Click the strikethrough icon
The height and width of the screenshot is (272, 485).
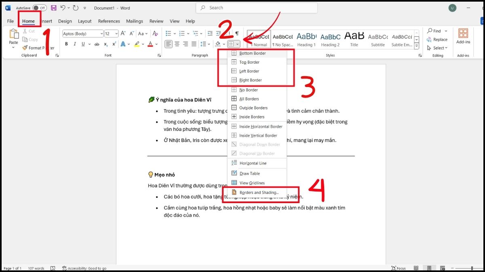pos(97,44)
